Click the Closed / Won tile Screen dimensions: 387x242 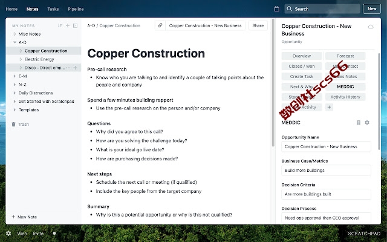coord(302,66)
